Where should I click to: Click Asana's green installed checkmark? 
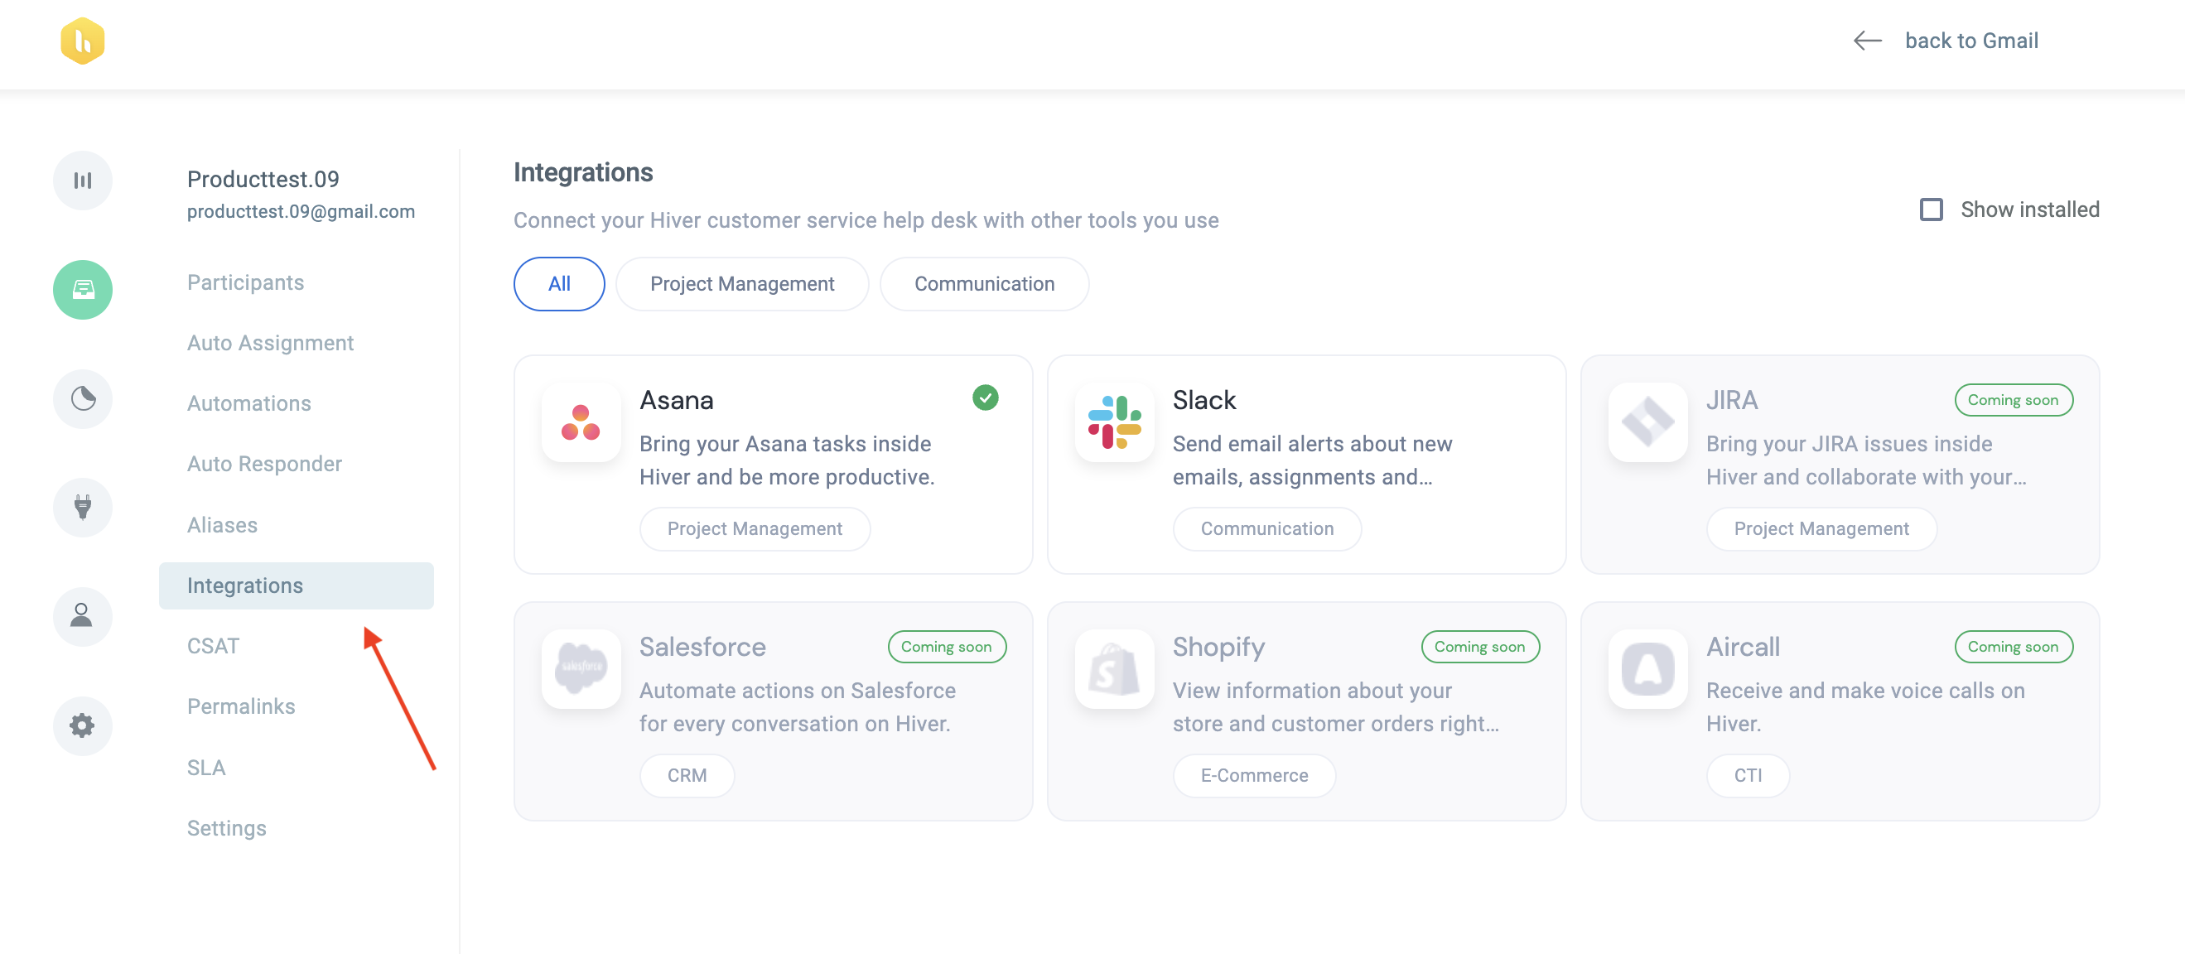[985, 397]
